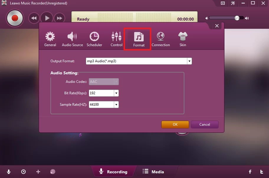Cancel the Format settings dialog
This screenshot has height=178, width=269.
click(204, 124)
